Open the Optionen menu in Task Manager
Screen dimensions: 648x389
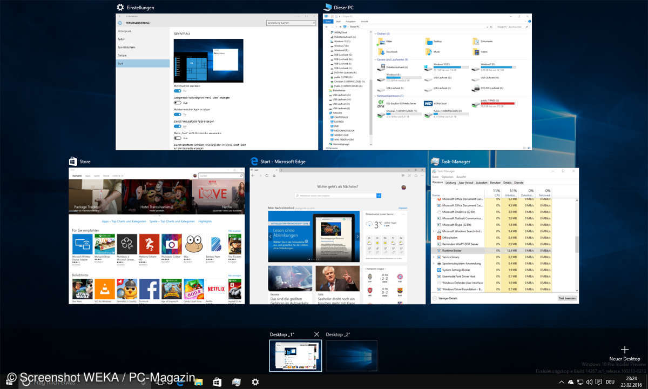pyautogui.click(x=447, y=177)
